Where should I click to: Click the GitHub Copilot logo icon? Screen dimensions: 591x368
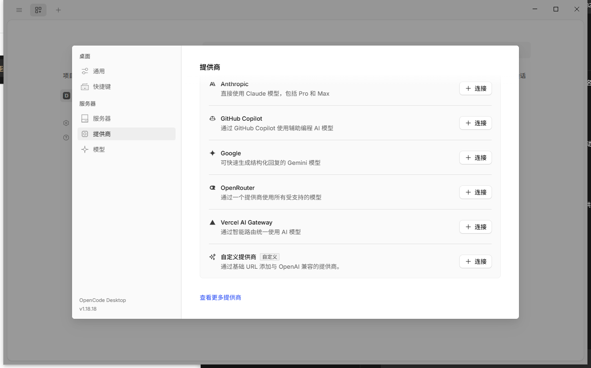tap(213, 118)
